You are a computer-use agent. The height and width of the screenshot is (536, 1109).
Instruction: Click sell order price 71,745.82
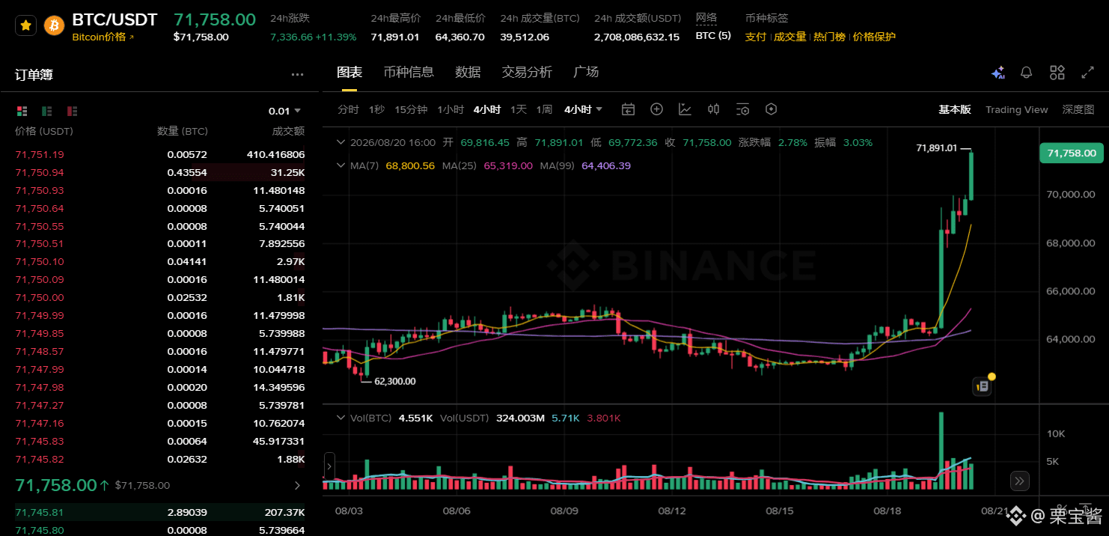40,459
